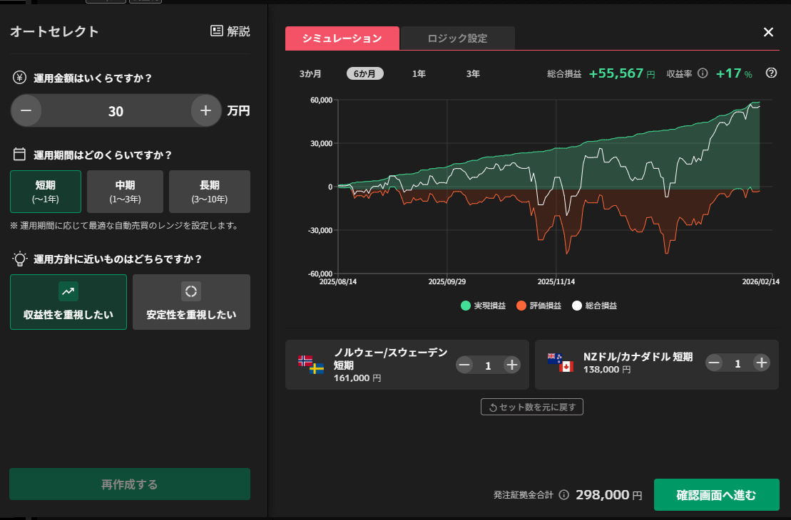Click info icon next to 発注証拠金合計
The height and width of the screenshot is (520, 791).
point(564,495)
